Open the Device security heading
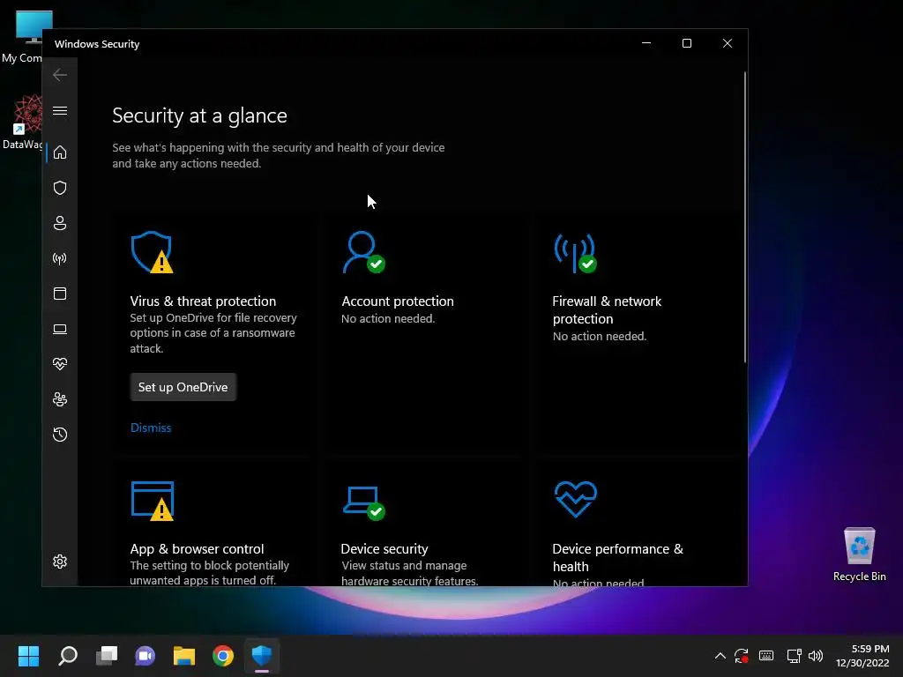Viewport: 903px width, 677px height. tap(384, 548)
